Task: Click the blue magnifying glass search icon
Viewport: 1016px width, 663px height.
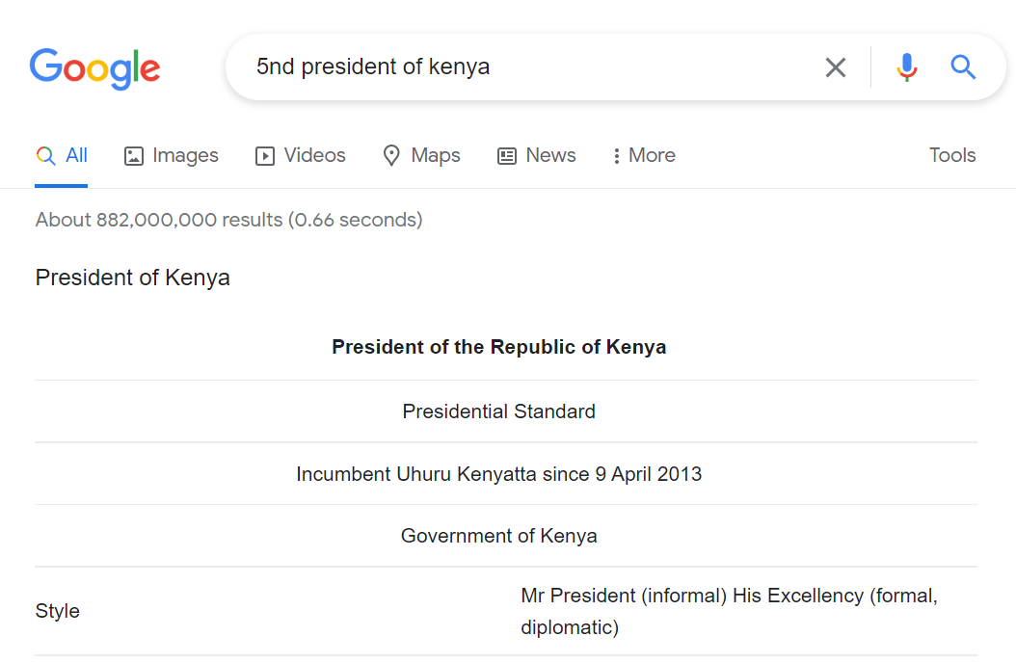Action: 963,67
